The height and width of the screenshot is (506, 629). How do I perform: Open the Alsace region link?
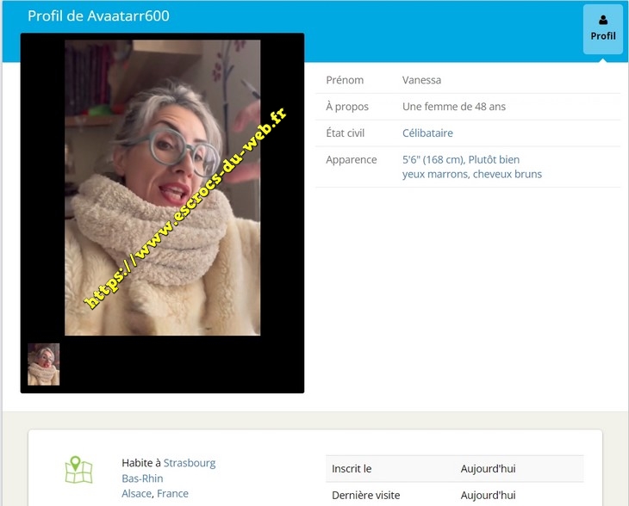(137, 494)
